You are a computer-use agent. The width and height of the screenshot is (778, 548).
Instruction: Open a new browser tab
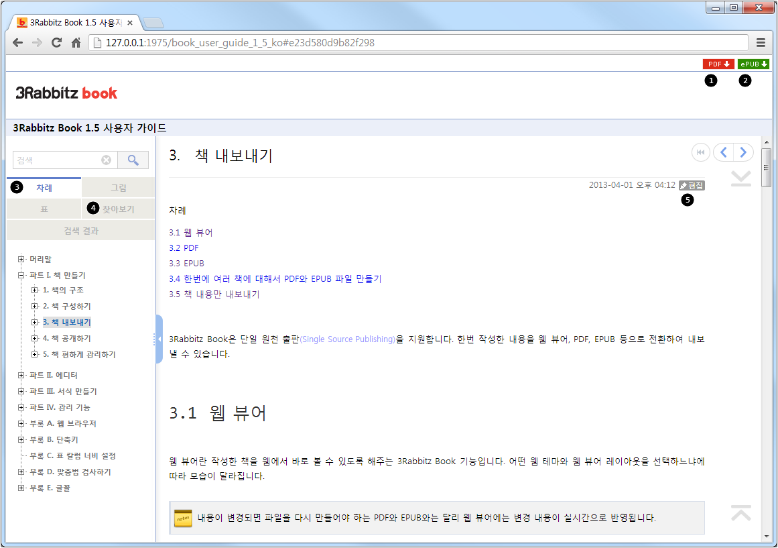click(153, 23)
